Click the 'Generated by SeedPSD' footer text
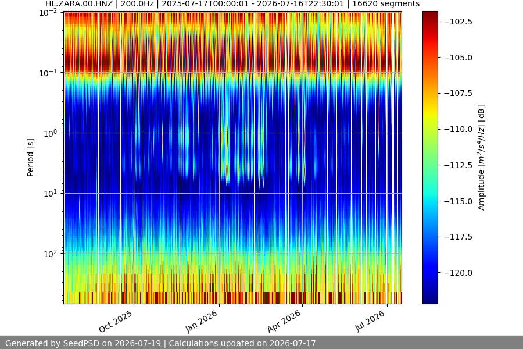The width and height of the screenshot is (523, 349). coord(160,343)
